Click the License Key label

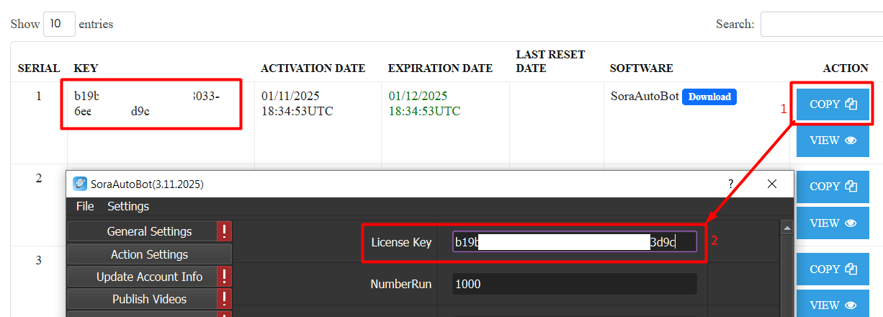coord(401,242)
